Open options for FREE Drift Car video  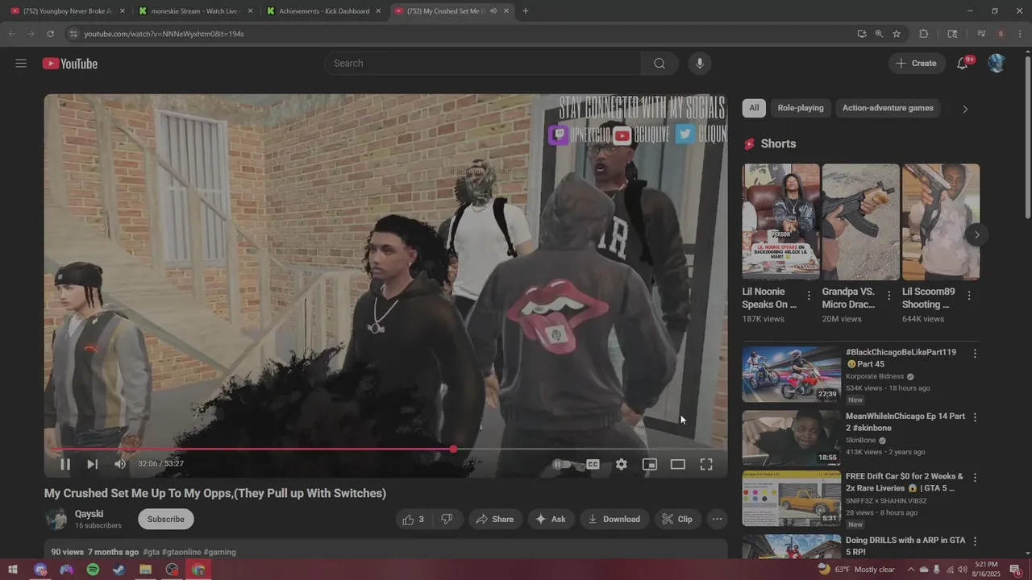coord(975,478)
